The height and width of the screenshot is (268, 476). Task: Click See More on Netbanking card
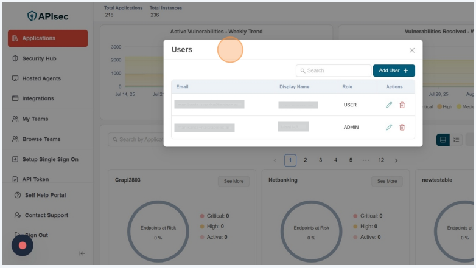(387, 181)
